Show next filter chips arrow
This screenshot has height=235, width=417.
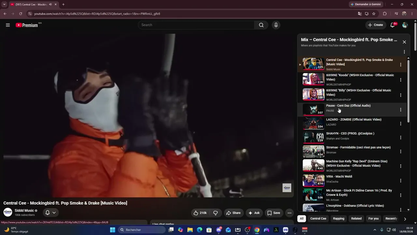click(405, 219)
